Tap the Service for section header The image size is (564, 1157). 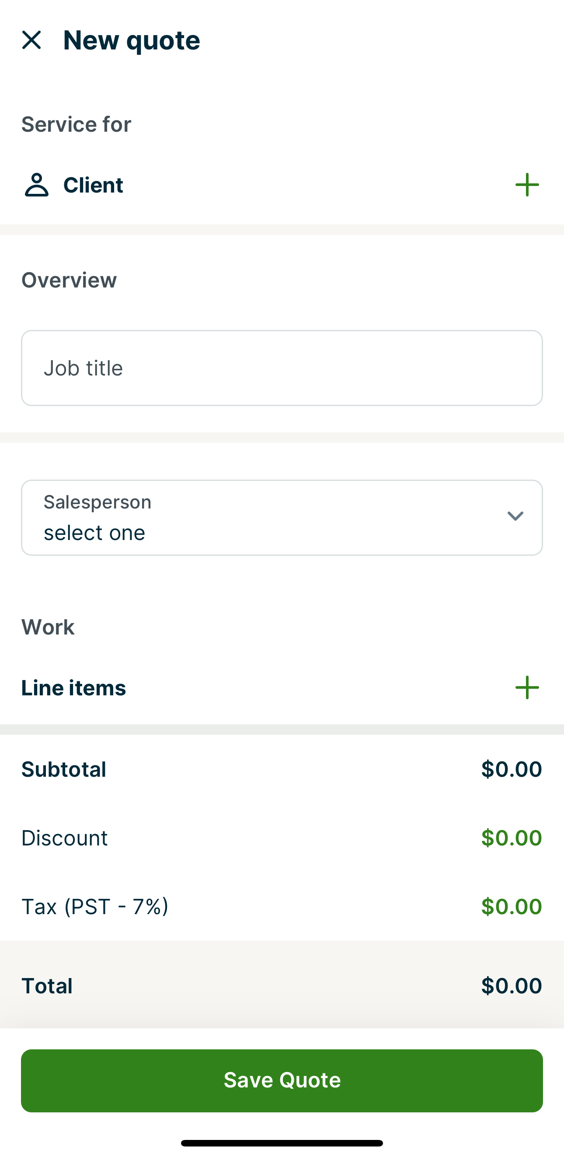76,124
